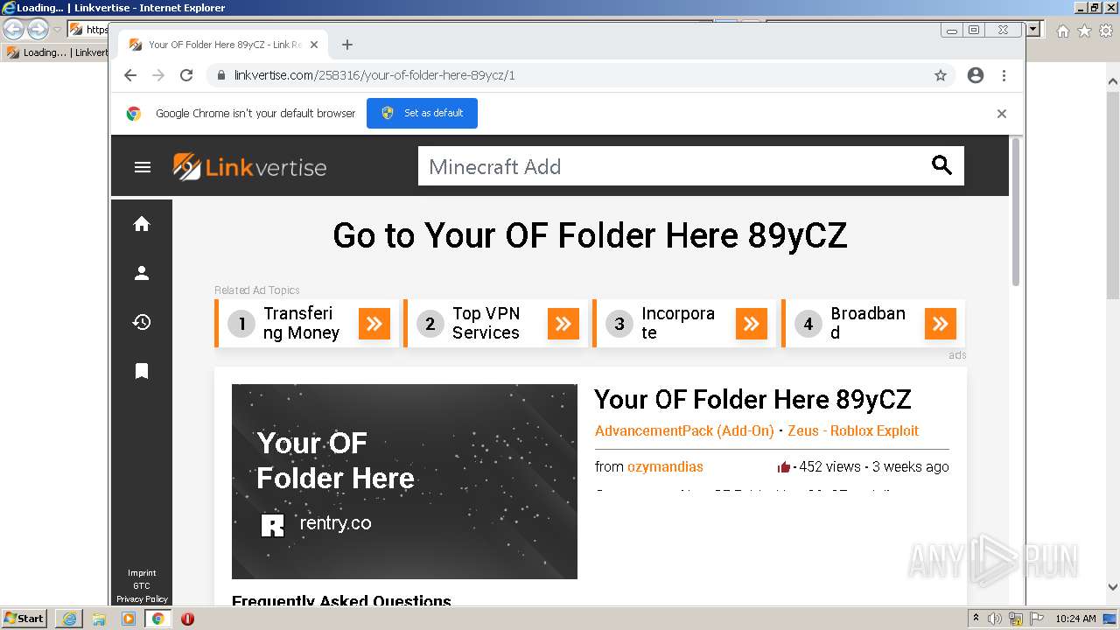Bookmark this page with the star icon
Screen dimensions: 1120x630
[x=941, y=75]
